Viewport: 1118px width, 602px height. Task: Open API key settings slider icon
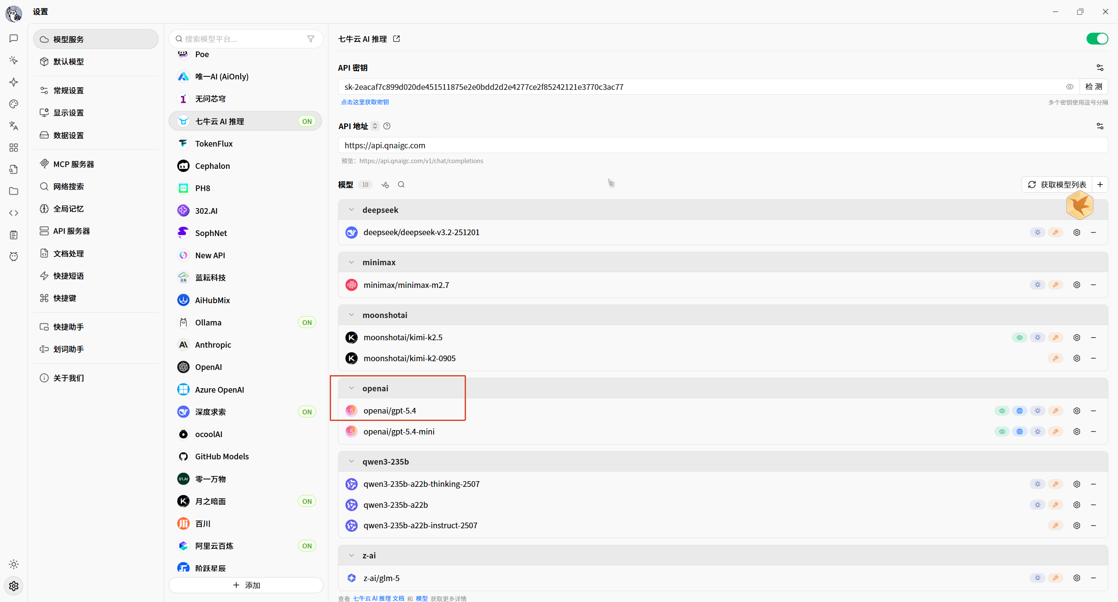pos(1100,68)
